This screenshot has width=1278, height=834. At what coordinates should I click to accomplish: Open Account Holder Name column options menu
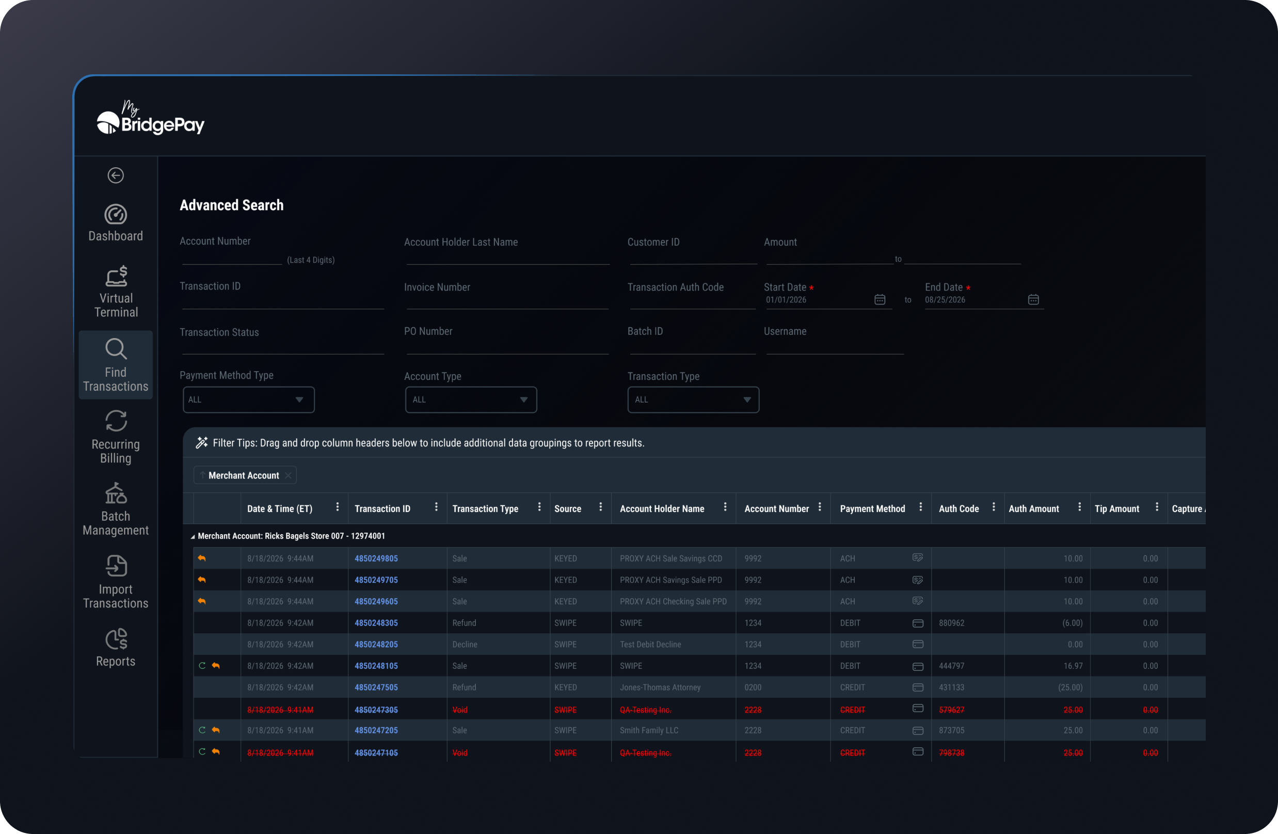[x=725, y=507]
